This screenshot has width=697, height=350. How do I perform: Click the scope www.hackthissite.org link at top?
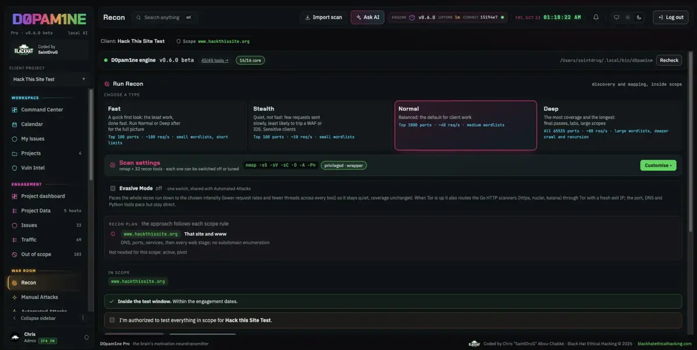[x=224, y=41]
